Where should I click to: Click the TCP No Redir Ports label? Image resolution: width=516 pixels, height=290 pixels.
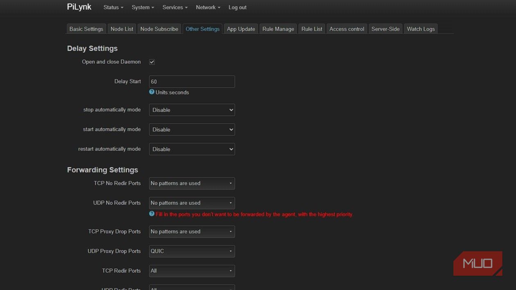tap(117, 183)
